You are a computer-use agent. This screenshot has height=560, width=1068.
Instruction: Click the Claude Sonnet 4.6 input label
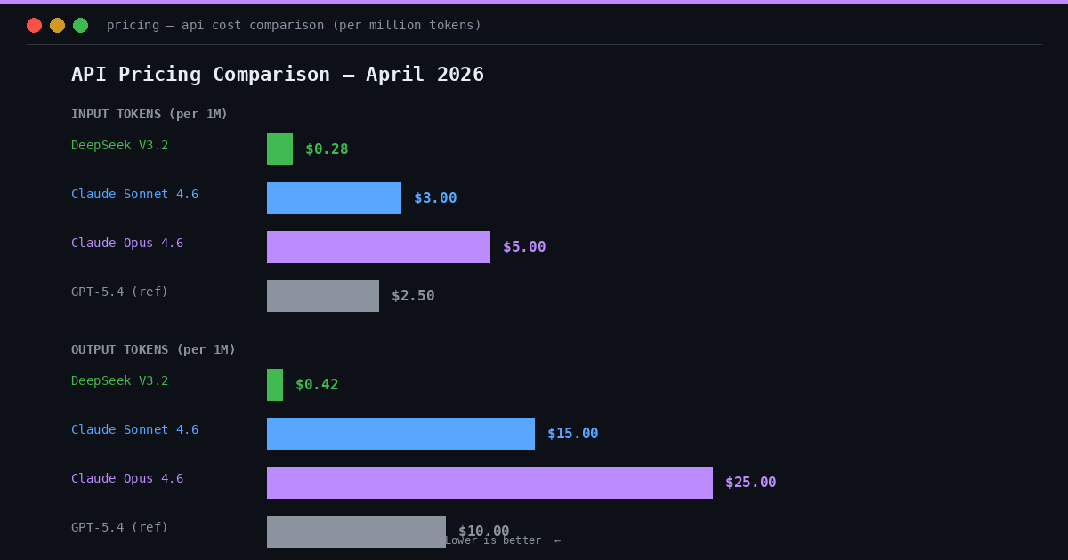(x=134, y=193)
